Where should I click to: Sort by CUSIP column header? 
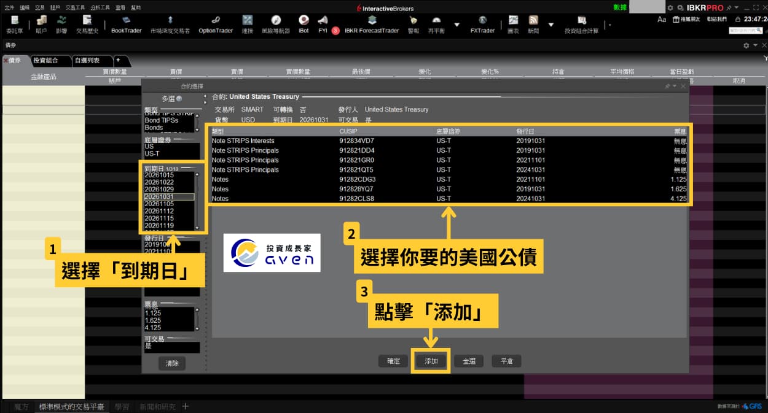point(348,131)
